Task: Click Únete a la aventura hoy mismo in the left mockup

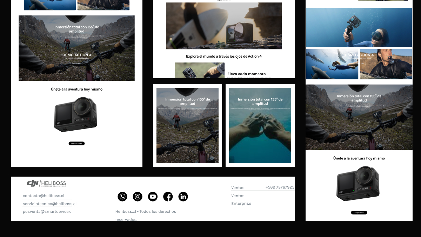Action: [x=76, y=89]
